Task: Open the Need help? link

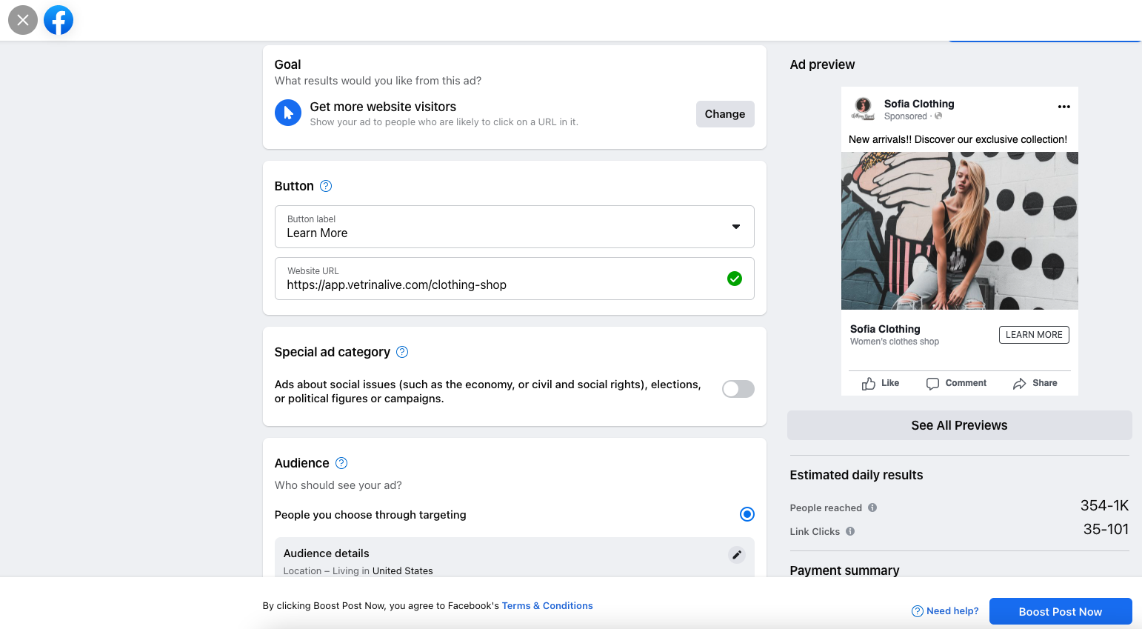Action: pos(945,611)
